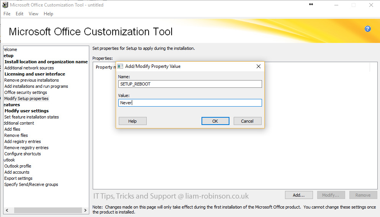Click the greyed Modify... button
This screenshot has height=217, width=380.
point(331,195)
